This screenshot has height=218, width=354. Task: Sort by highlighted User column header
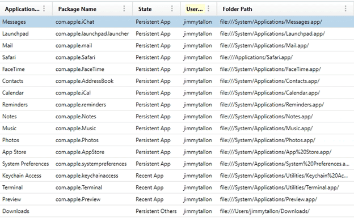point(195,9)
